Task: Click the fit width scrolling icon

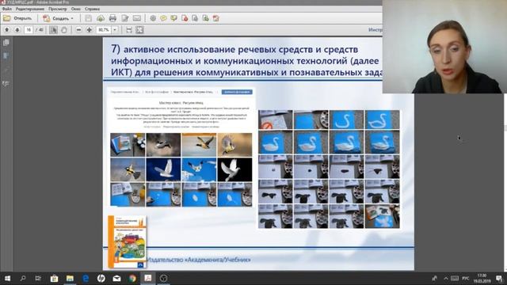Action: pyautogui.click(x=129, y=30)
